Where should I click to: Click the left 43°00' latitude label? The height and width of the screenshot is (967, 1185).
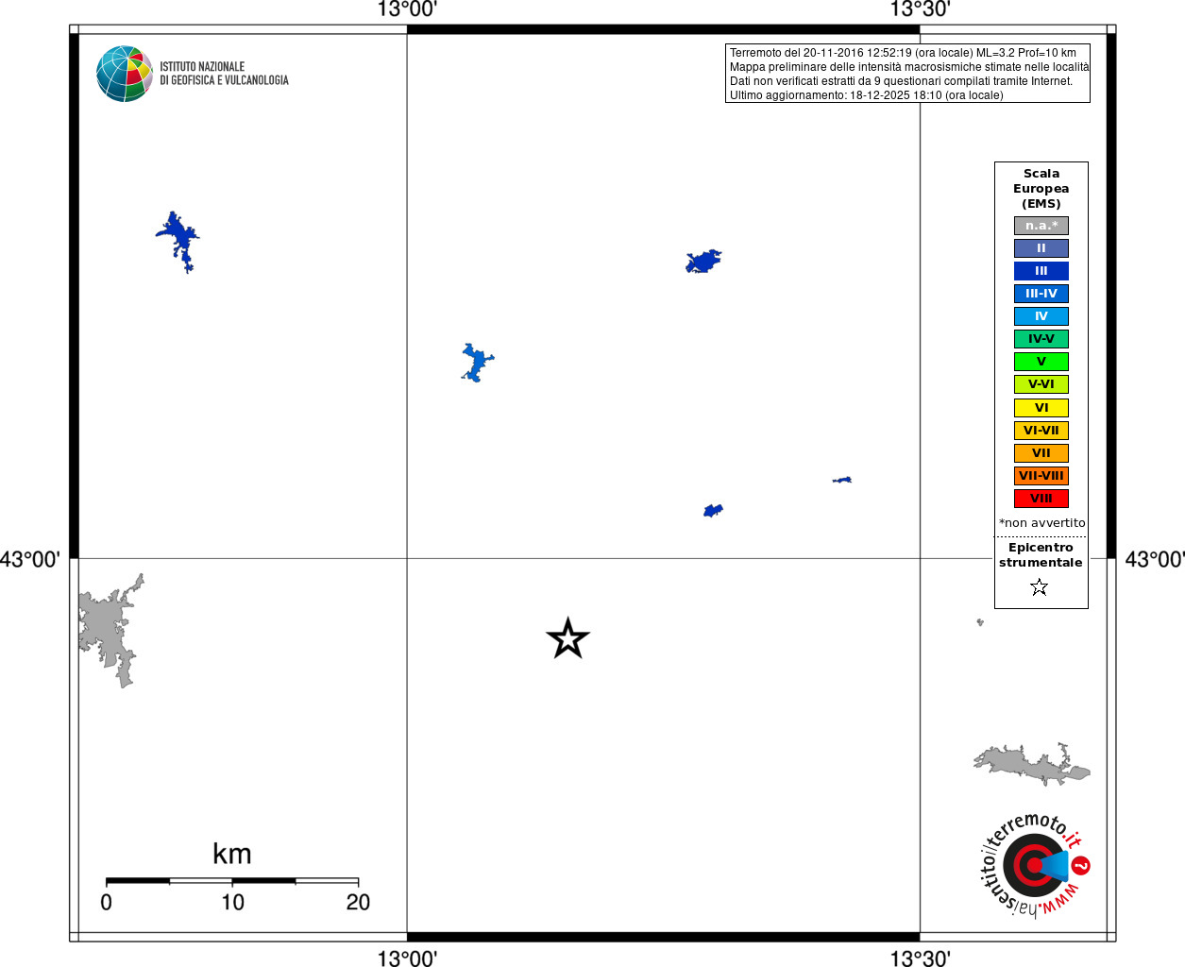click(x=30, y=559)
